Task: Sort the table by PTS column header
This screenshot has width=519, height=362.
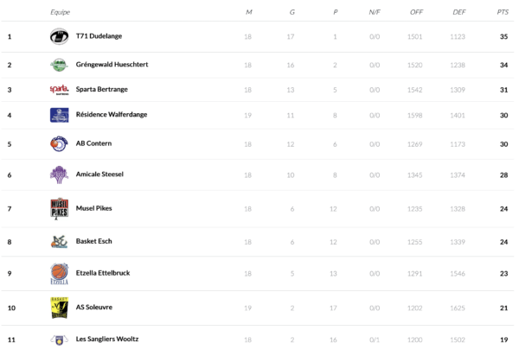Action: coord(503,12)
